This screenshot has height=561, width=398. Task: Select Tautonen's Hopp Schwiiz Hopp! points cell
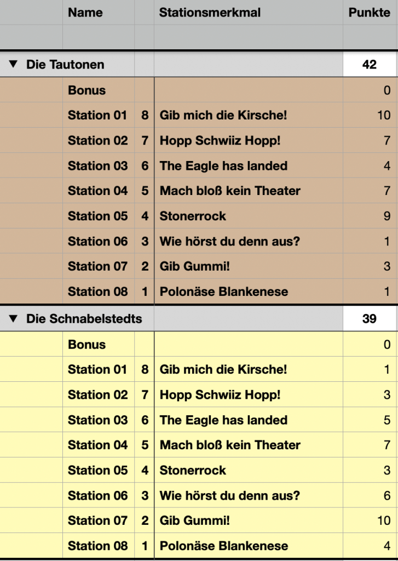[370, 140]
